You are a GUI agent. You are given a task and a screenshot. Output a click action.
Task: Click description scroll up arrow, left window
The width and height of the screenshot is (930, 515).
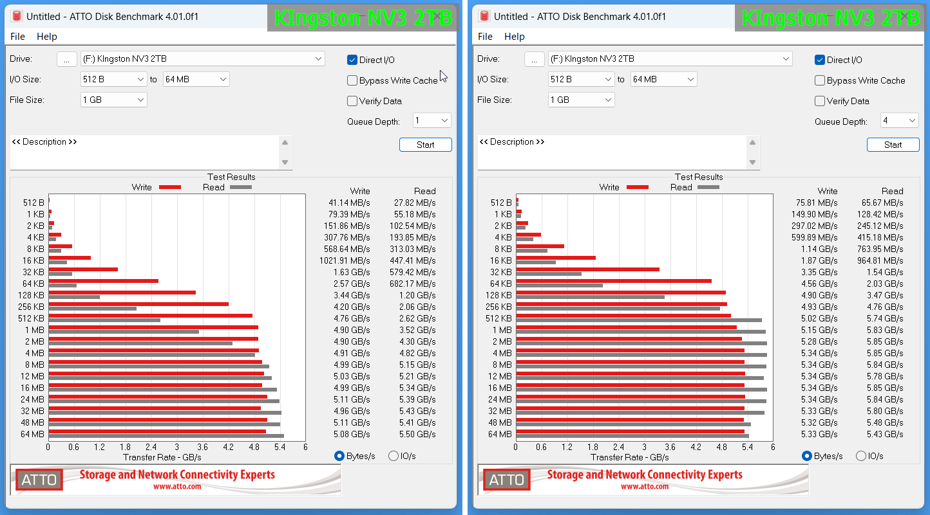285,142
